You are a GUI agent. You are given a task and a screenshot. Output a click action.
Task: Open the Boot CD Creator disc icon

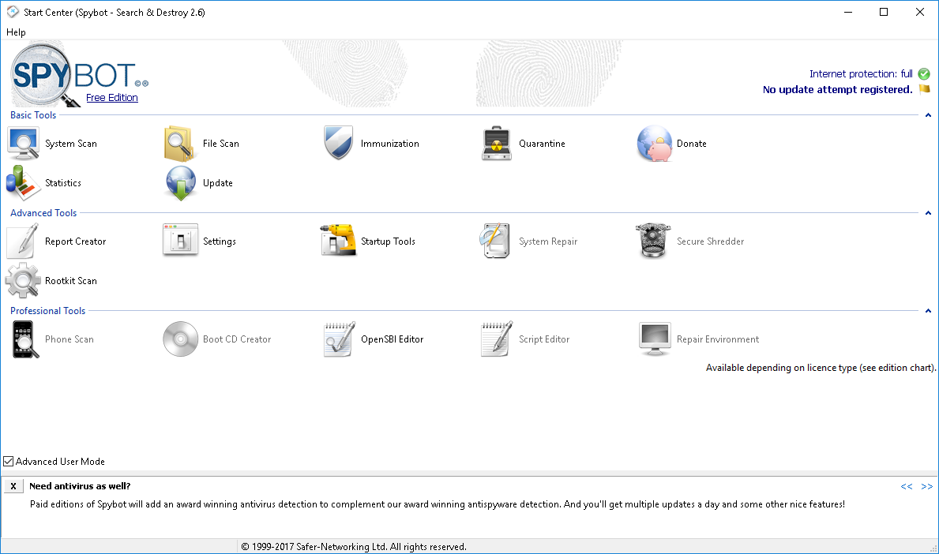pyautogui.click(x=180, y=339)
